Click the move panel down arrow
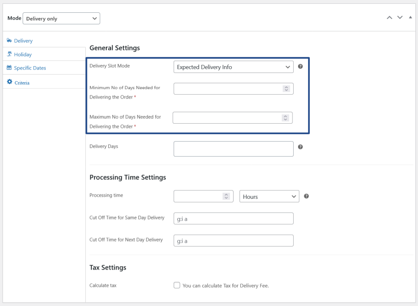The width and height of the screenshot is (418, 306). [400, 17]
